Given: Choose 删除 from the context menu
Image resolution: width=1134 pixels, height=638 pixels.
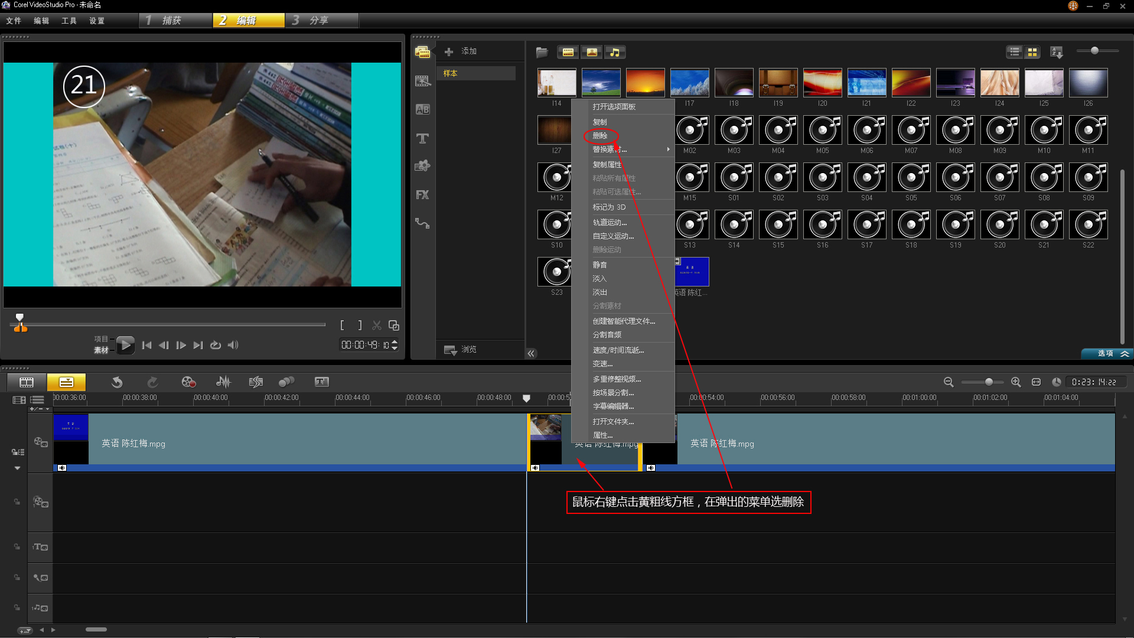Looking at the screenshot, I should (x=600, y=136).
